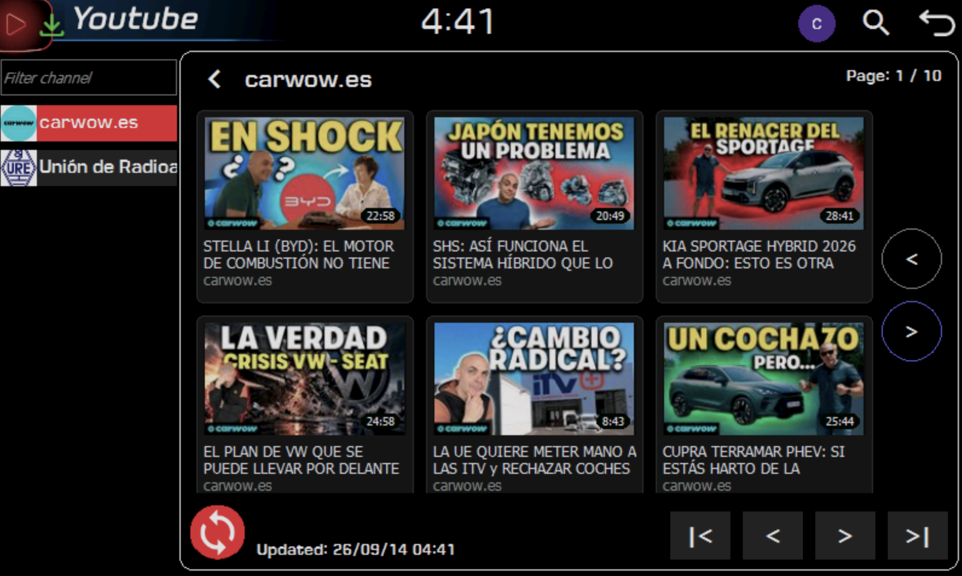Click the title KIA SPORTAGE HYBRID 2026 A FONDO
The width and height of the screenshot is (962, 576).
[x=759, y=254]
